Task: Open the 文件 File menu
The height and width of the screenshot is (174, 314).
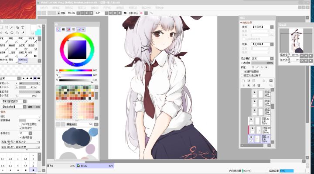Action: (44, 7)
